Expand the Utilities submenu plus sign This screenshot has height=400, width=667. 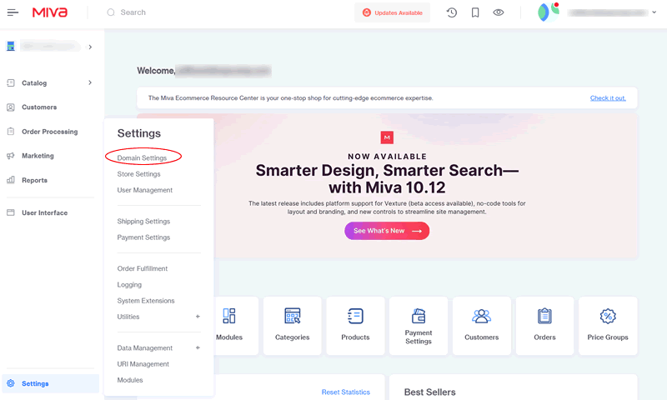[x=198, y=317]
